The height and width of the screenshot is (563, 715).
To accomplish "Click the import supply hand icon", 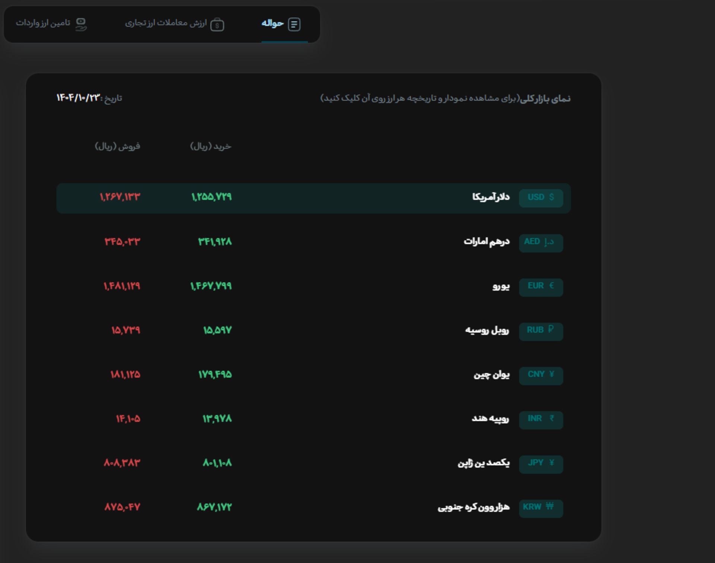I will point(81,24).
